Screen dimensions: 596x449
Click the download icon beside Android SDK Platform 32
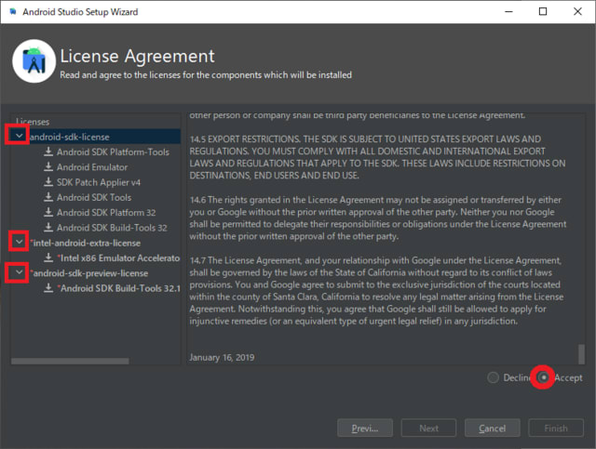[x=47, y=212]
